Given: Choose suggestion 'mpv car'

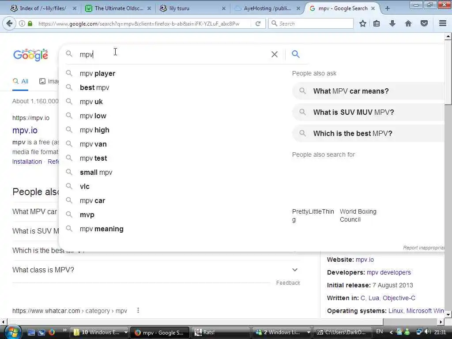Looking at the screenshot, I should pos(92,201).
